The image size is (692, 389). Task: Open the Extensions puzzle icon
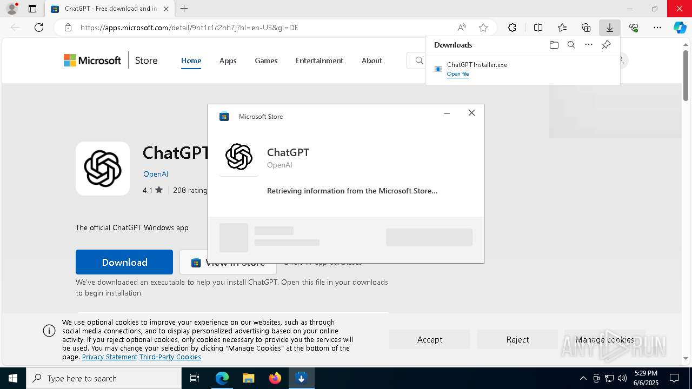512,28
